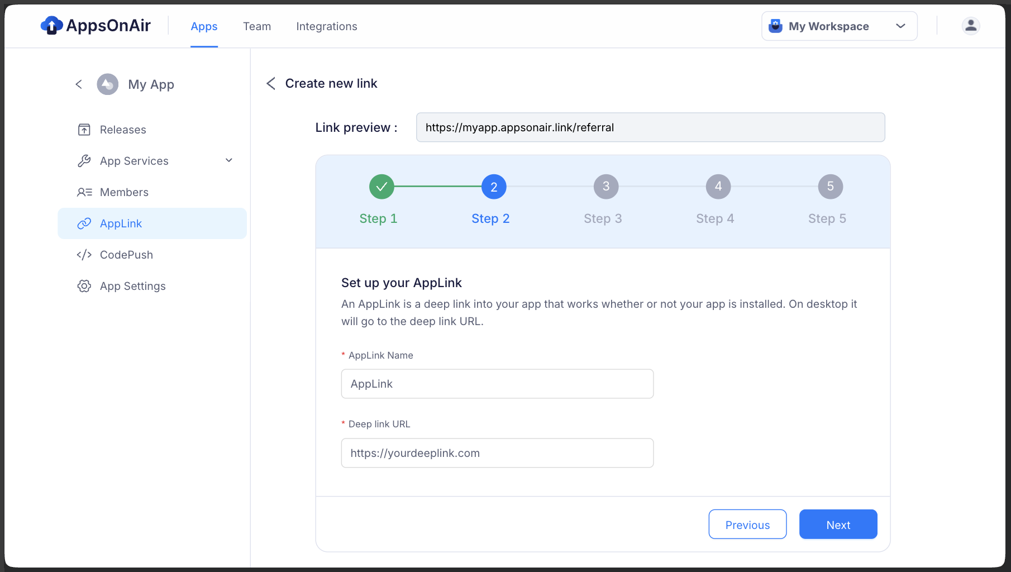This screenshot has width=1011, height=572.
Task: Open the Integrations tab
Action: tap(327, 26)
